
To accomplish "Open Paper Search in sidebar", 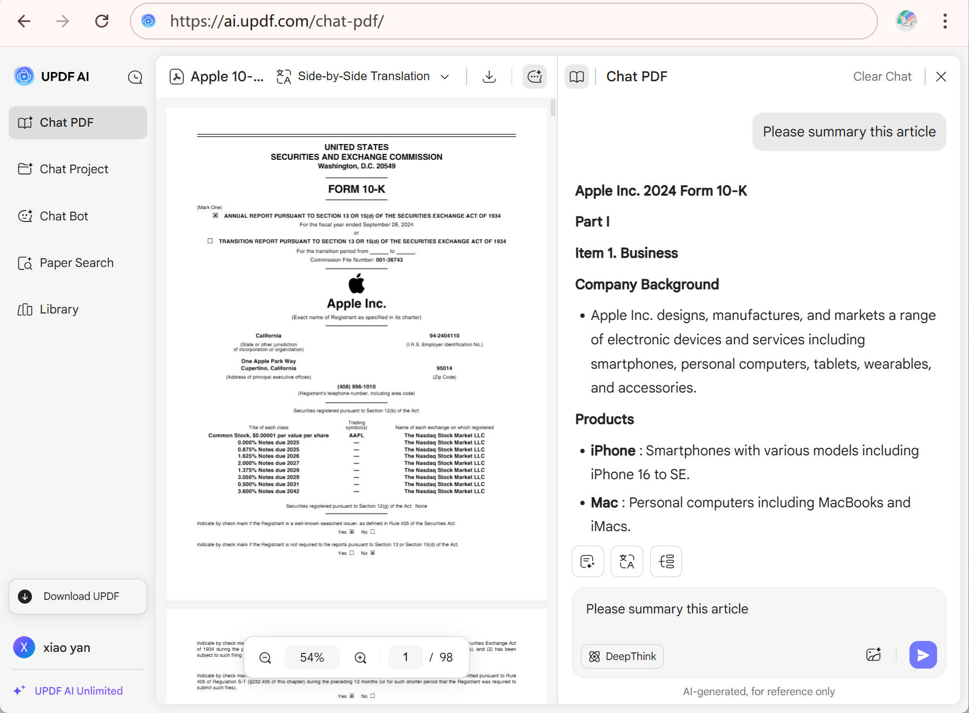I will point(78,263).
